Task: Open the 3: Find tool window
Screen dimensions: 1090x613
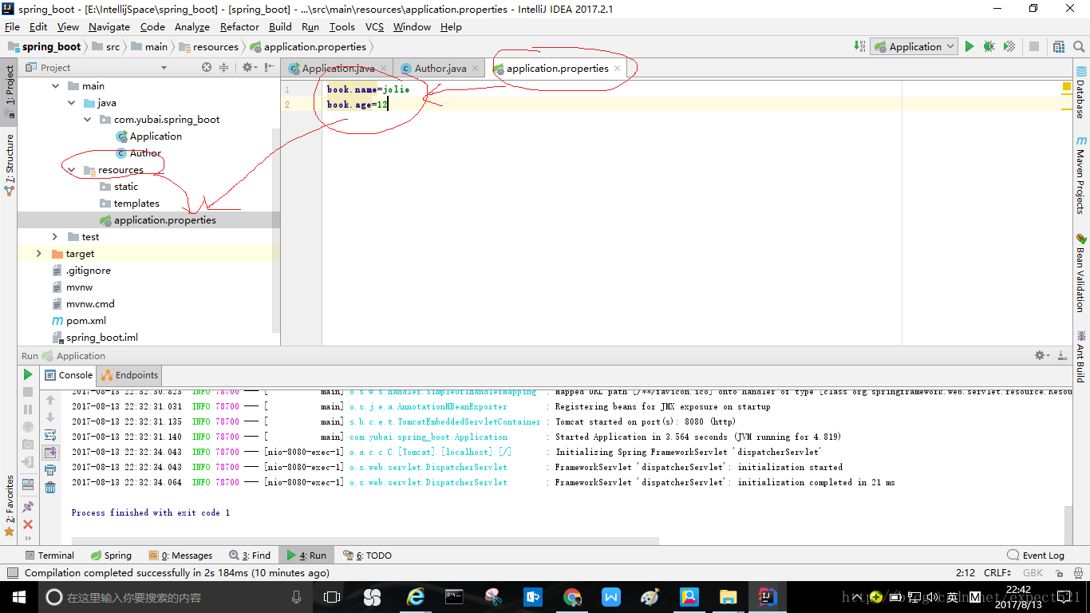Action: 250,555
